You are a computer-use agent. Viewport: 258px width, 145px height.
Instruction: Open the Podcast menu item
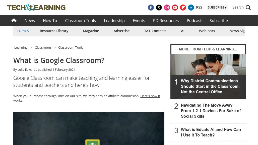pos(194,21)
